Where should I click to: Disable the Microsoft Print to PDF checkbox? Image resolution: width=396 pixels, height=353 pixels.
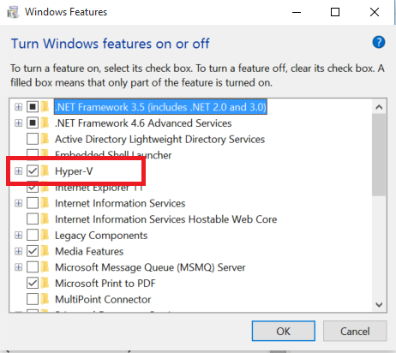coord(33,283)
